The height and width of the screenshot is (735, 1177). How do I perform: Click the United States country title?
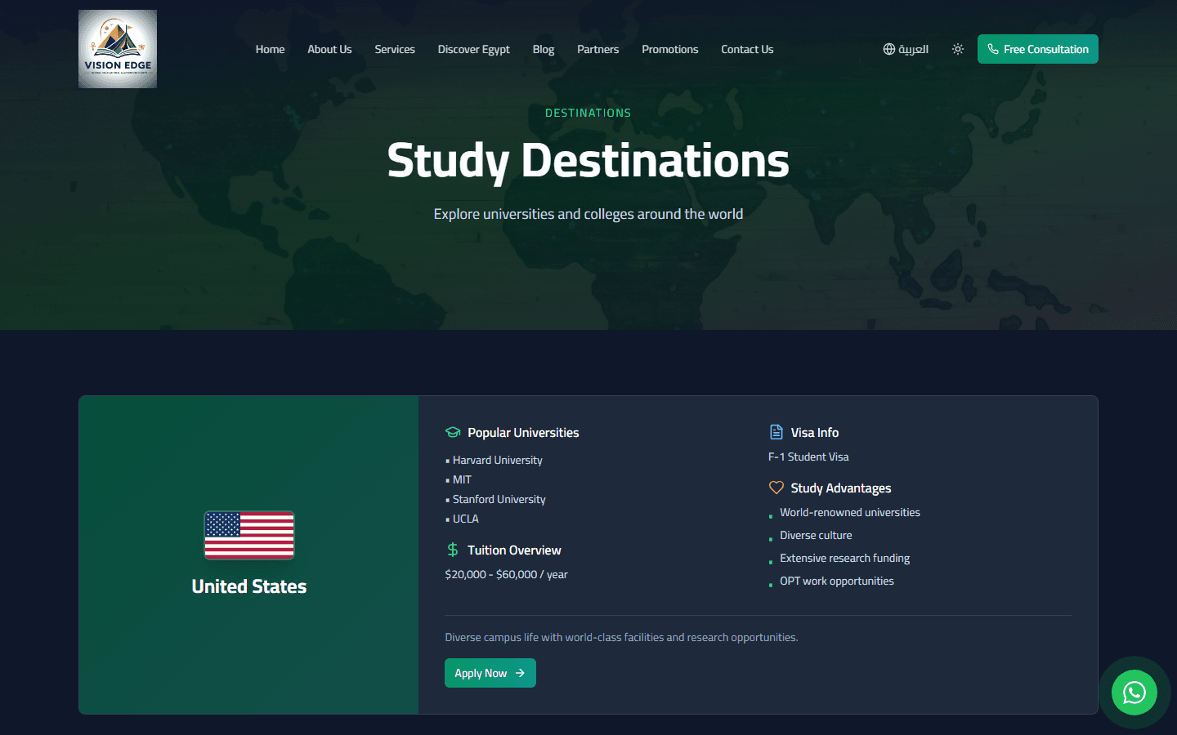pos(249,586)
